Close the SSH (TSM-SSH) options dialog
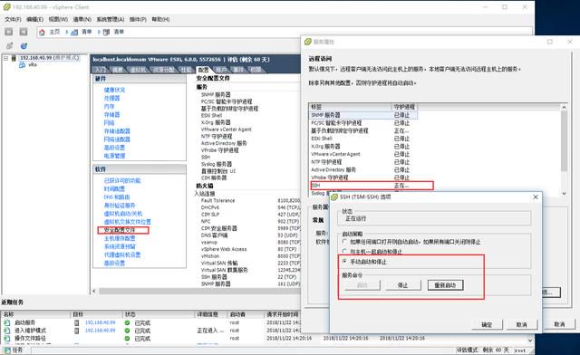This screenshot has height=355, width=580. coord(536,197)
